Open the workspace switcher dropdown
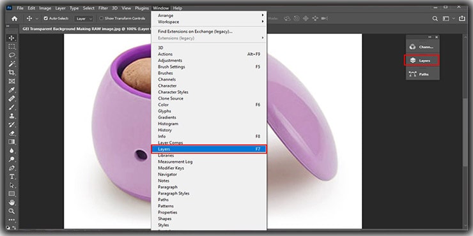The height and width of the screenshot is (236, 473). coord(448,18)
